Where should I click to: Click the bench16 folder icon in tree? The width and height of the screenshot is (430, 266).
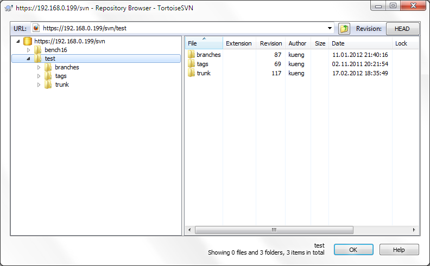click(x=38, y=50)
